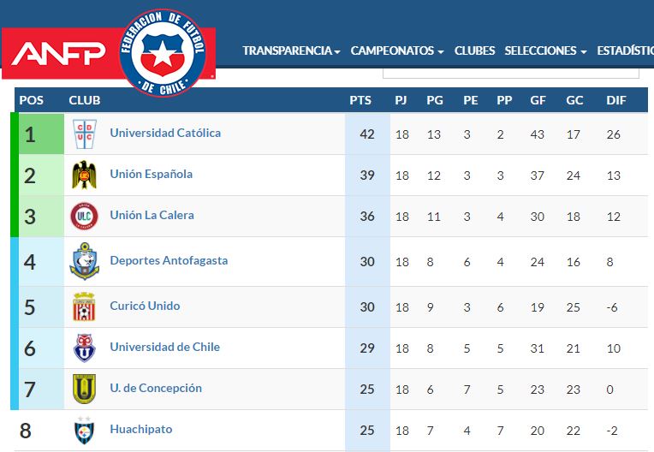
Task: Expand the Campeonatos dropdown menu
Action: coord(396,51)
